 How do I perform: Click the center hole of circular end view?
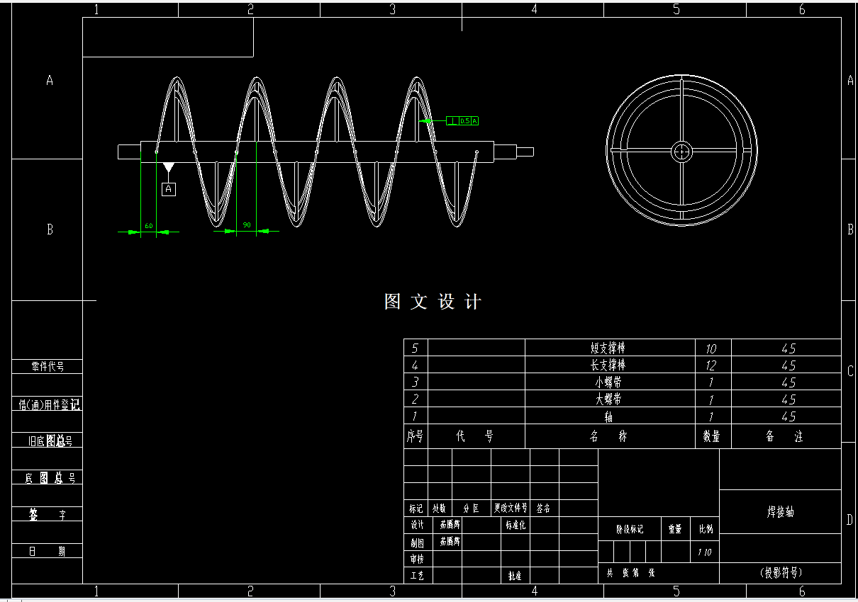(681, 150)
